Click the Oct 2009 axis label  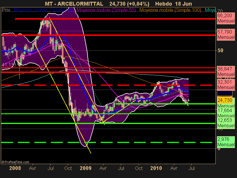coord(139,168)
